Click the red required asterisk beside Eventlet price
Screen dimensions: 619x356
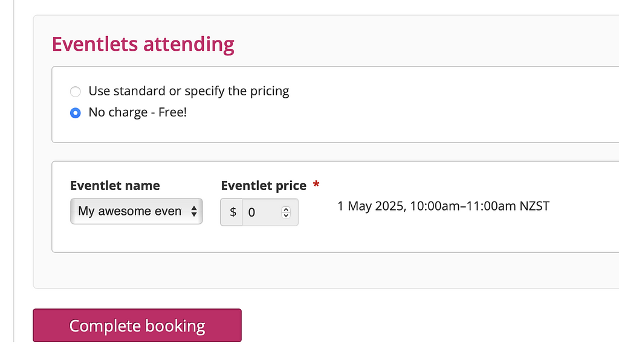[316, 184]
